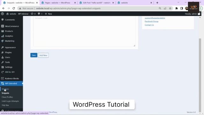Click the Not secure warning icon
The width and height of the screenshot is (204, 115).
coord(20,8)
